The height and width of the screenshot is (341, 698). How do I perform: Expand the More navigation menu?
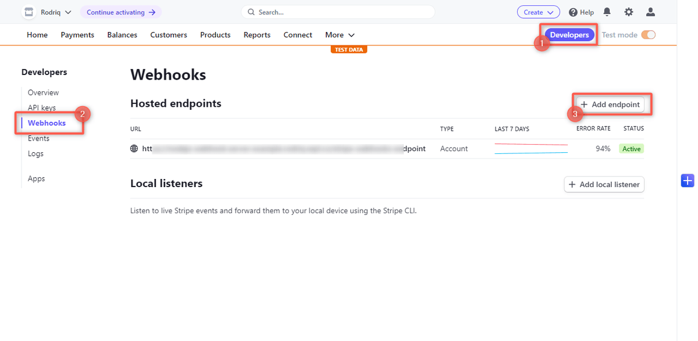tap(340, 35)
